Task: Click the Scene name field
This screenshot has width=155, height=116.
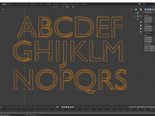Action: [148, 4]
